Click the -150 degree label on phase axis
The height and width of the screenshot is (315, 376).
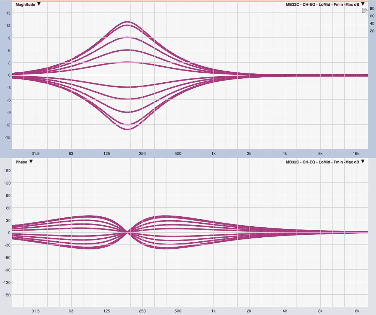[7, 295]
